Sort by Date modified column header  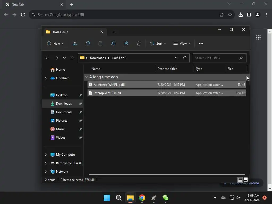[167, 69]
